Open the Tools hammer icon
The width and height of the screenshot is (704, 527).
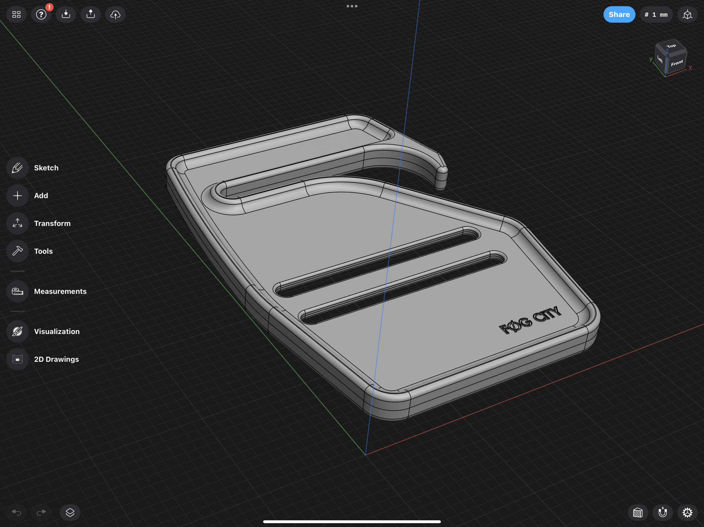pos(18,251)
